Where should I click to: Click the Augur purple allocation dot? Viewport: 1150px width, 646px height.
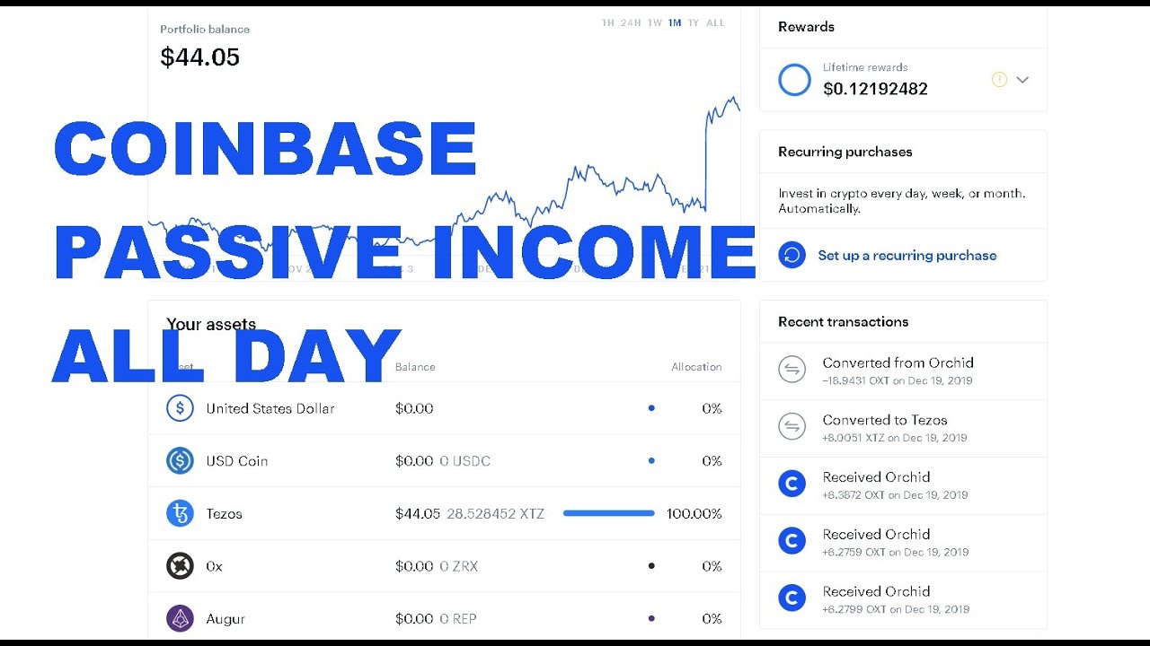(x=651, y=618)
